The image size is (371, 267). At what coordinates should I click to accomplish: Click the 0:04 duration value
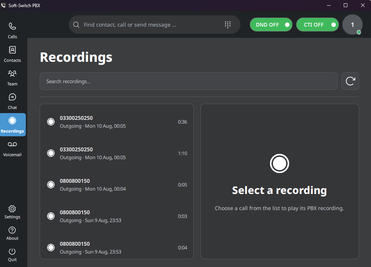[183, 248]
